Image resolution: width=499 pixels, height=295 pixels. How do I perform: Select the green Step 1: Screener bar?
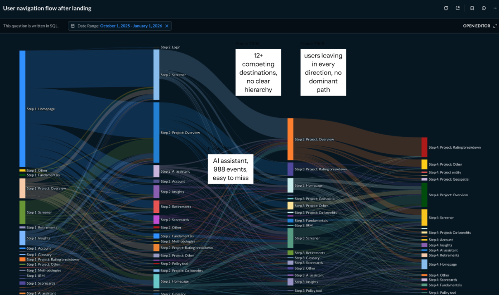click(22, 212)
